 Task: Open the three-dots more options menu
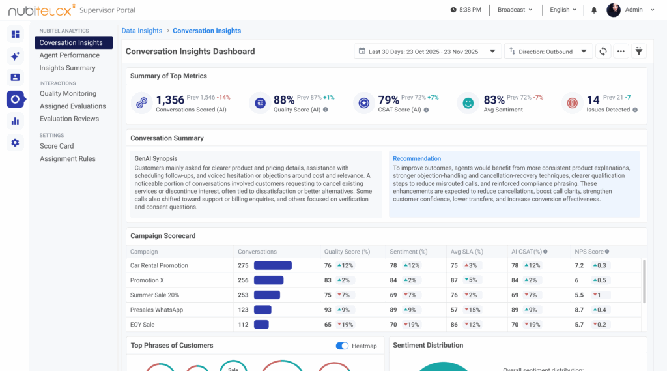click(x=621, y=52)
